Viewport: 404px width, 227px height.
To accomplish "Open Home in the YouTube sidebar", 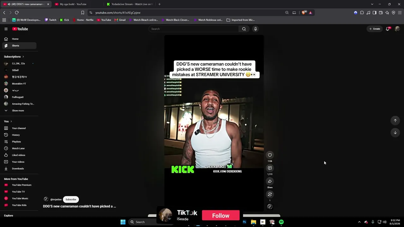I will (19, 39).
